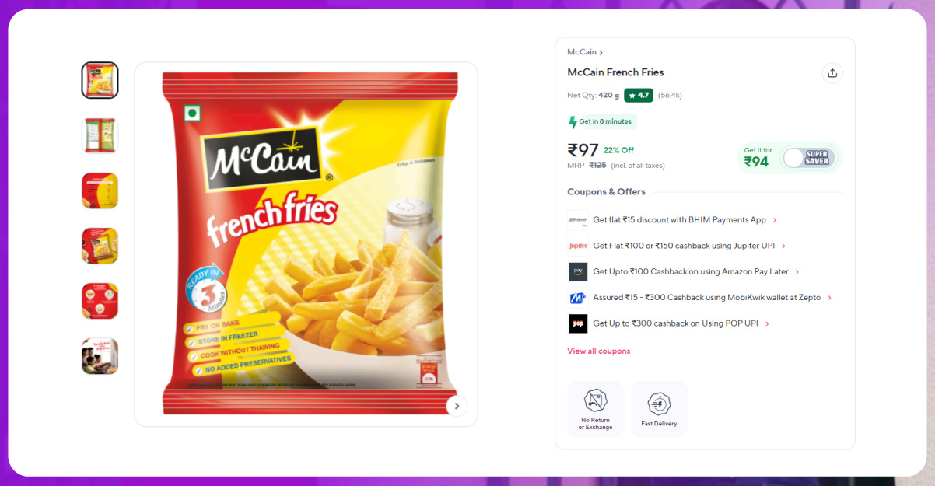The width and height of the screenshot is (935, 486).
Task: Toggle the Super Saver switch
Action: [x=808, y=158]
